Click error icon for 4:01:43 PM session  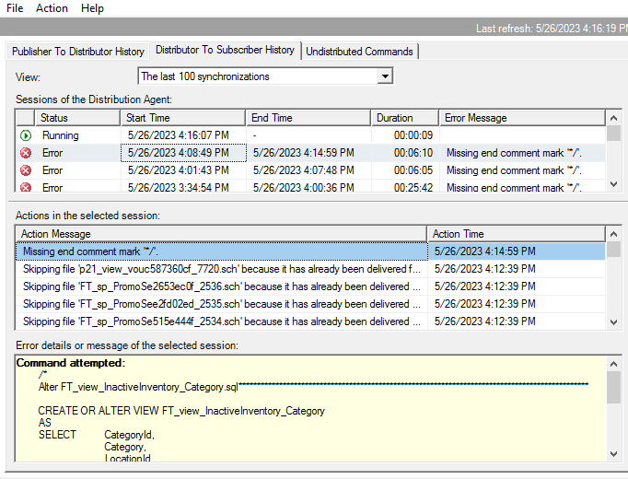pyautogui.click(x=26, y=170)
